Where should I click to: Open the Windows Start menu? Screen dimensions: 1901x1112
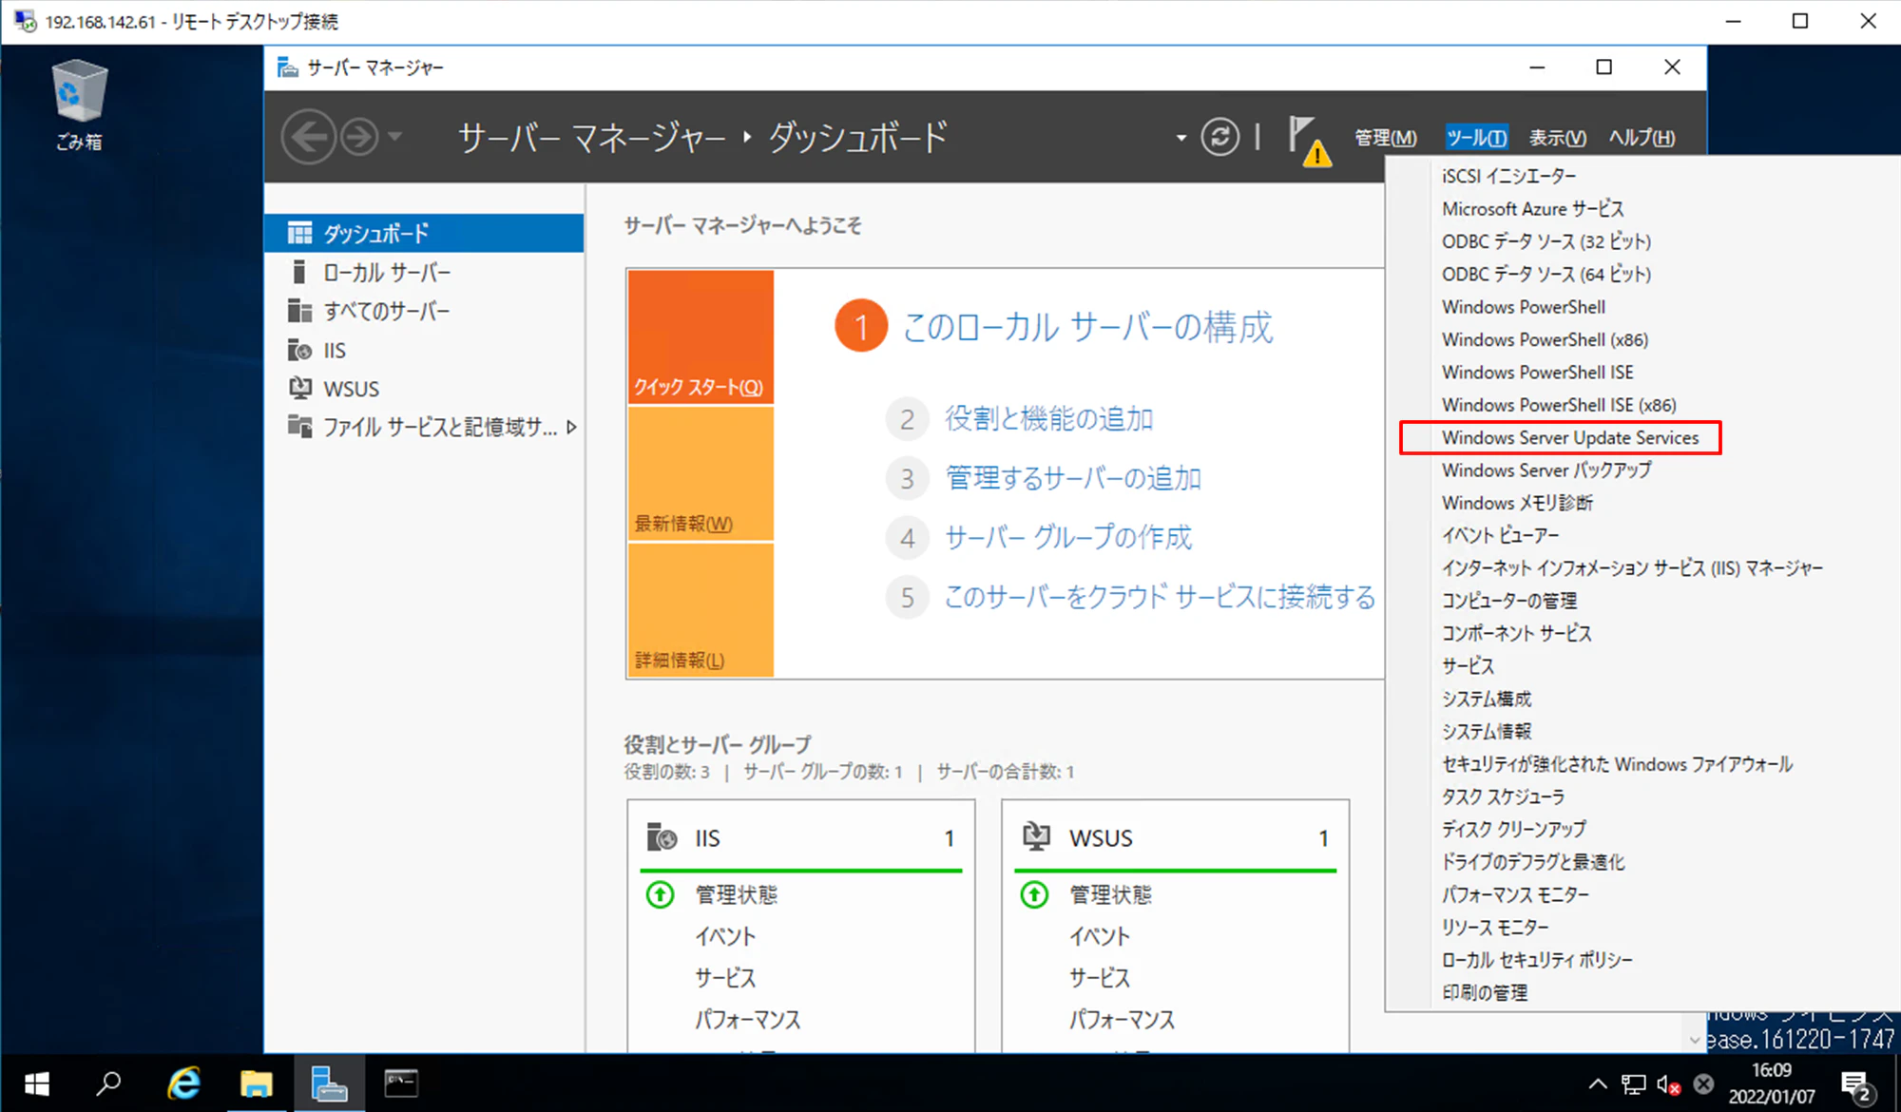coord(37,1083)
